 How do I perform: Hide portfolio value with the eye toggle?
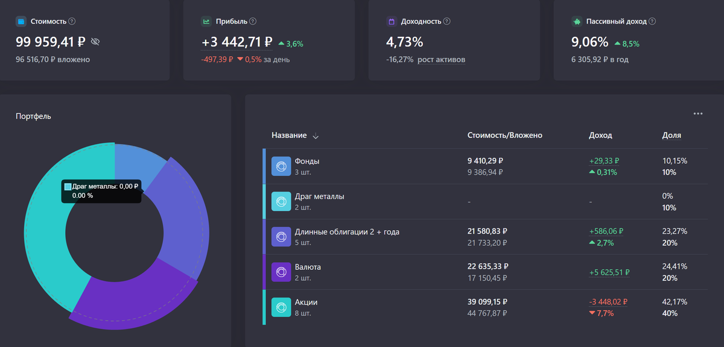point(95,42)
